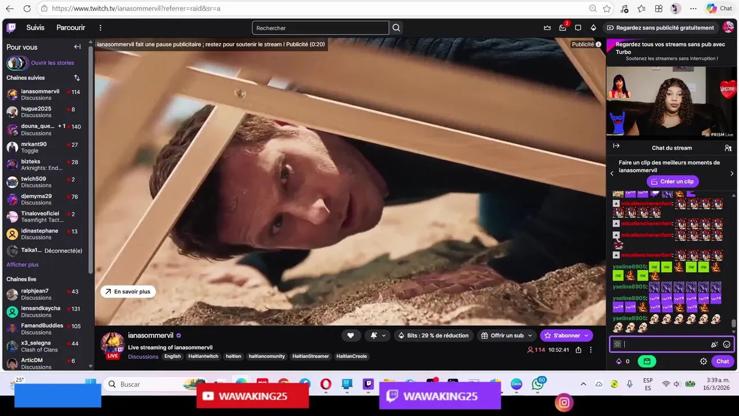The image size is (739, 416).
Task: Open the ianasommervil channel in sidebar
Action: pyautogui.click(x=45, y=95)
